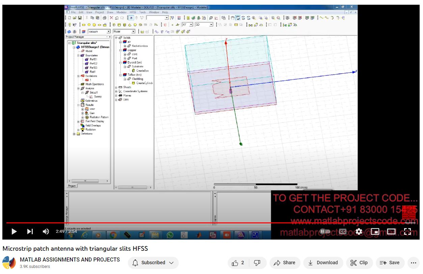423x274 pixels.
Task: Open the more actions ellipsis menu
Action: coord(414,263)
